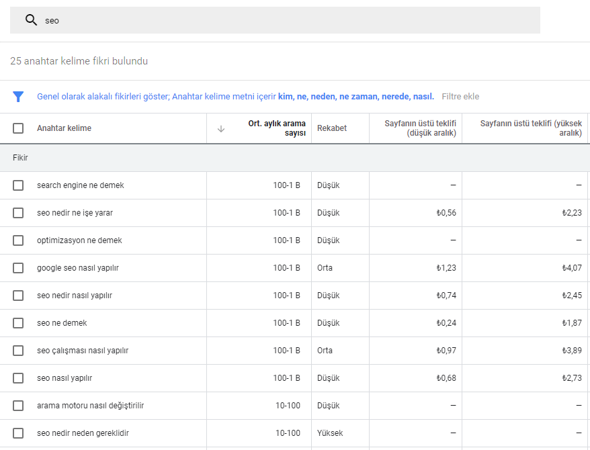Open the 'Genel olarak alakalı fikirleri göster' filter
590x450 pixels.
pyautogui.click(x=102, y=97)
